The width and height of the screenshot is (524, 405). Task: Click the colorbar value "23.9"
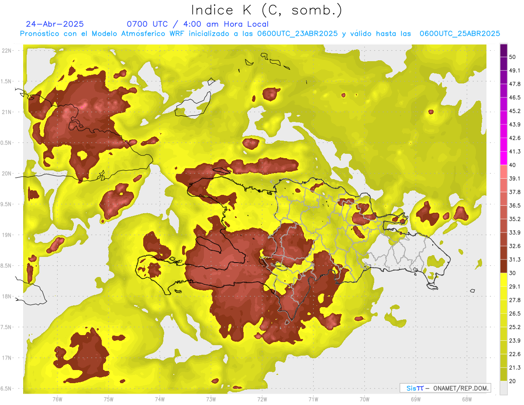(x=515, y=340)
